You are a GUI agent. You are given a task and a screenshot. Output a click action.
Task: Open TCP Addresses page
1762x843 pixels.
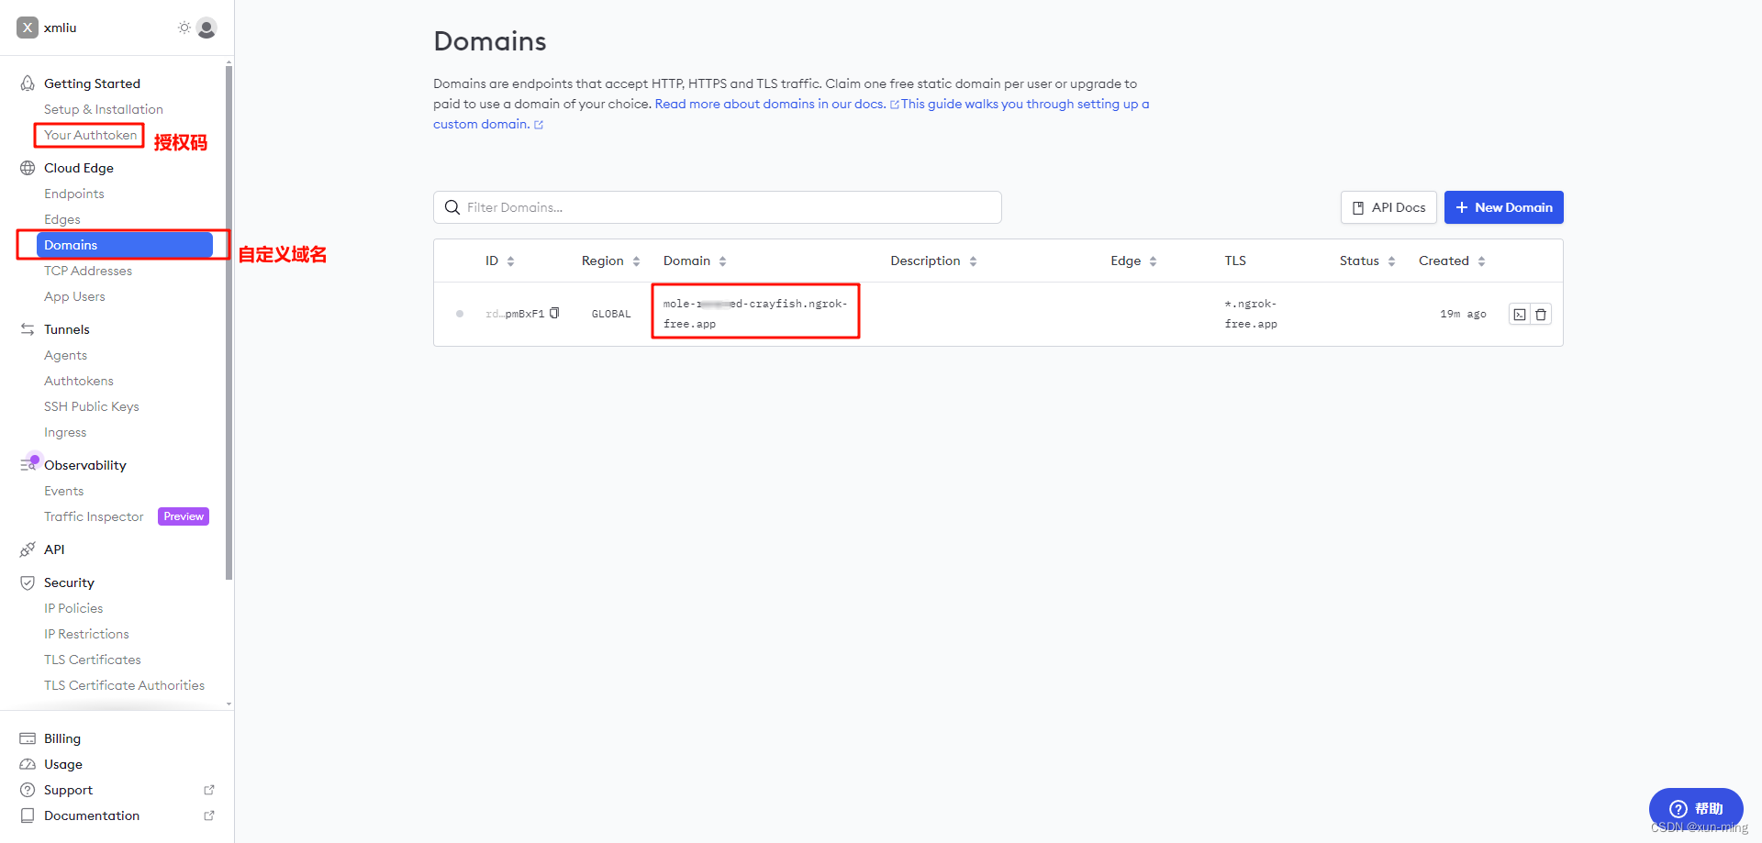pyautogui.click(x=88, y=271)
